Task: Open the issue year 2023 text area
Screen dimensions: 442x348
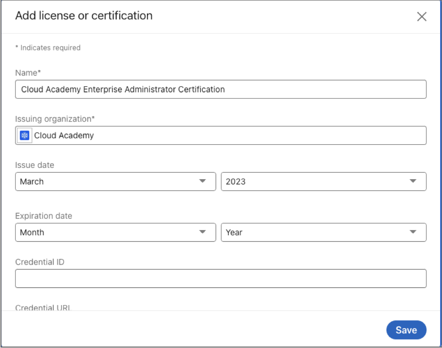Action: [x=236, y=182]
